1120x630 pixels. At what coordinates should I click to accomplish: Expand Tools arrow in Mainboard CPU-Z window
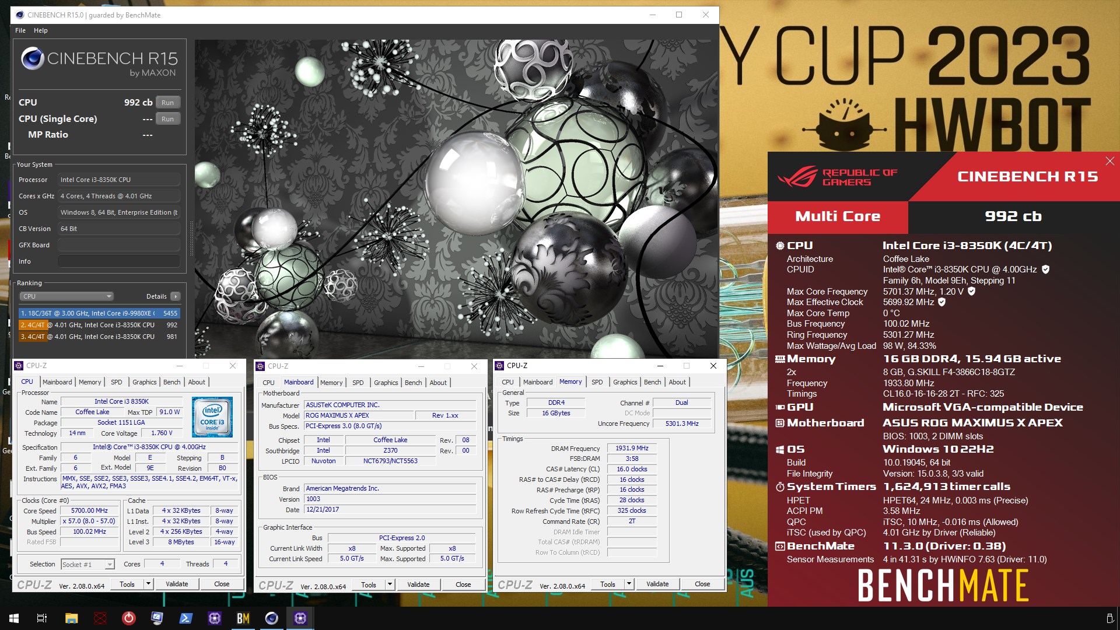[390, 584]
